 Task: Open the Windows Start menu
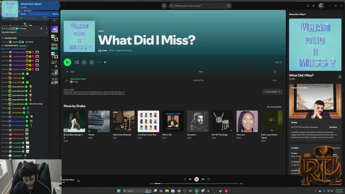pos(119,191)
